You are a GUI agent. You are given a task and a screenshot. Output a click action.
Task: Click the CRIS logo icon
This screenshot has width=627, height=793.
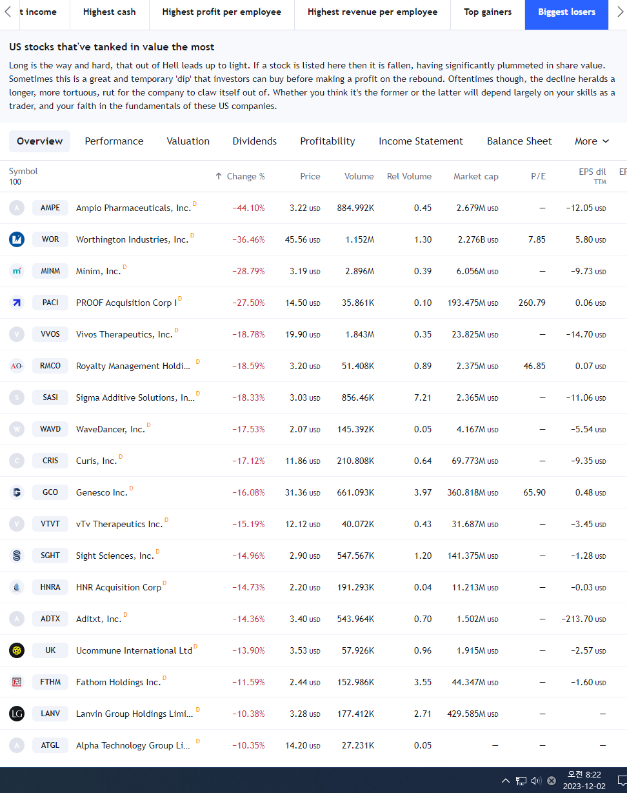coord(17,461)
